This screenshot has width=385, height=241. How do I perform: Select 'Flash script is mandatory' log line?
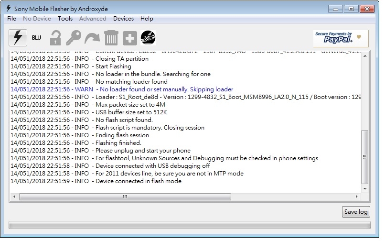pos(107,128)
